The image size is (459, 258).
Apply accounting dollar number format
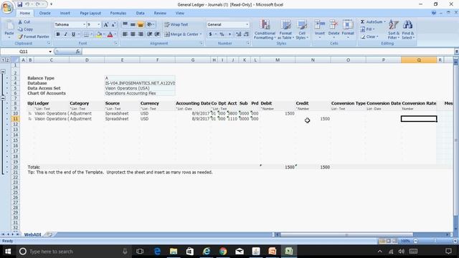tap(210, 34)
